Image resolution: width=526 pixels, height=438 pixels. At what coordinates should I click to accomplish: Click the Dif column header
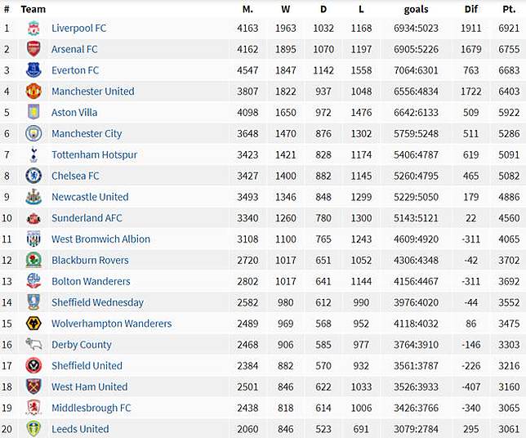click(x=470, y=9)
